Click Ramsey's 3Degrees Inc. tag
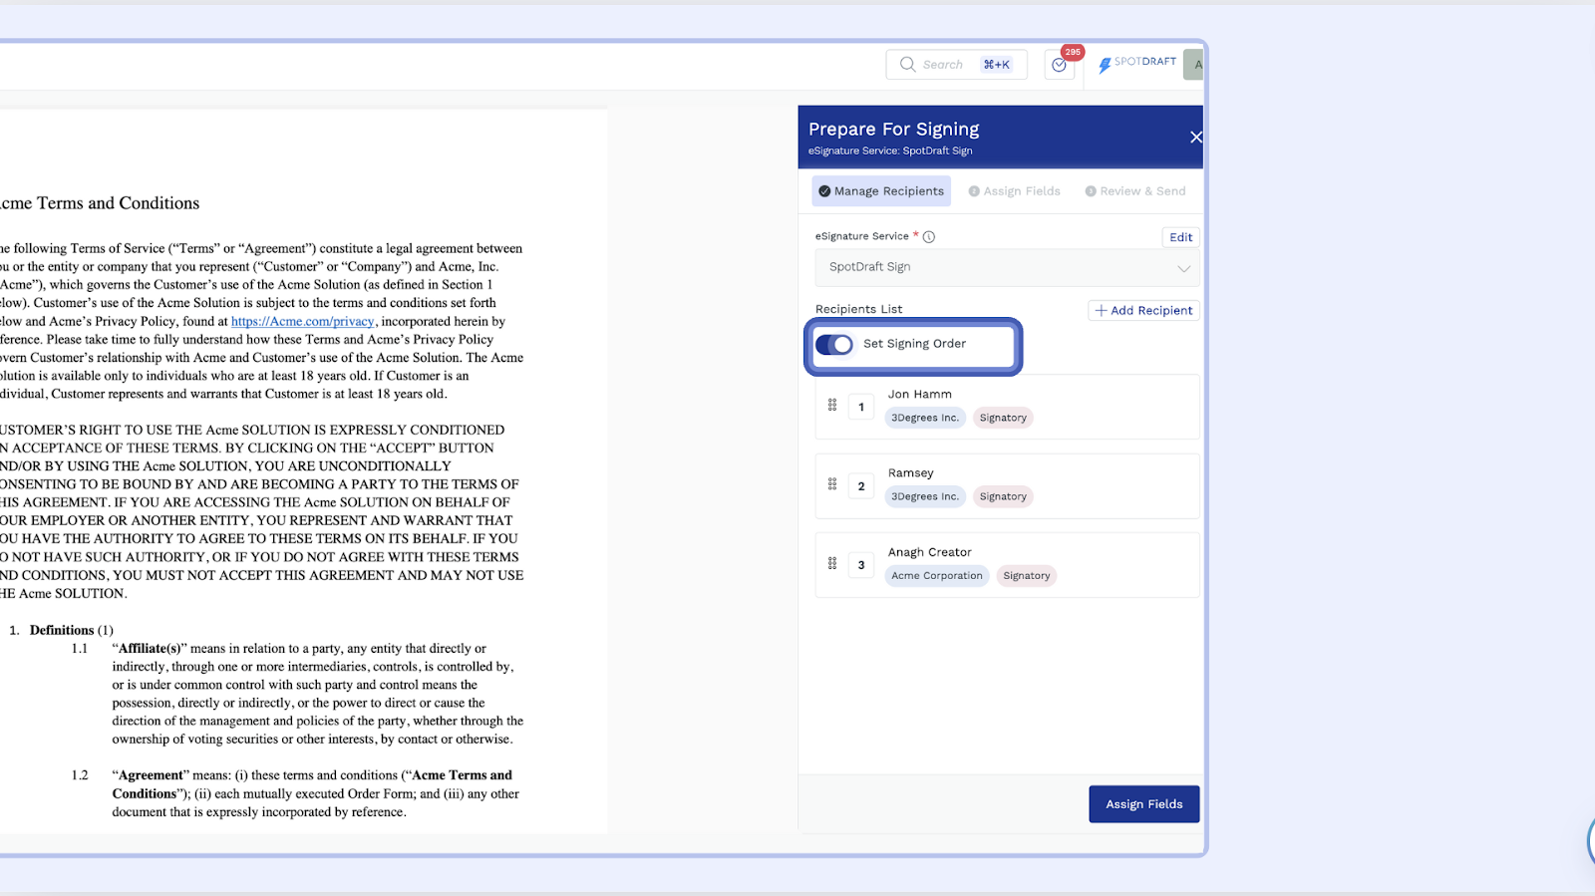The image size is (1595, 896). (925, 497)
